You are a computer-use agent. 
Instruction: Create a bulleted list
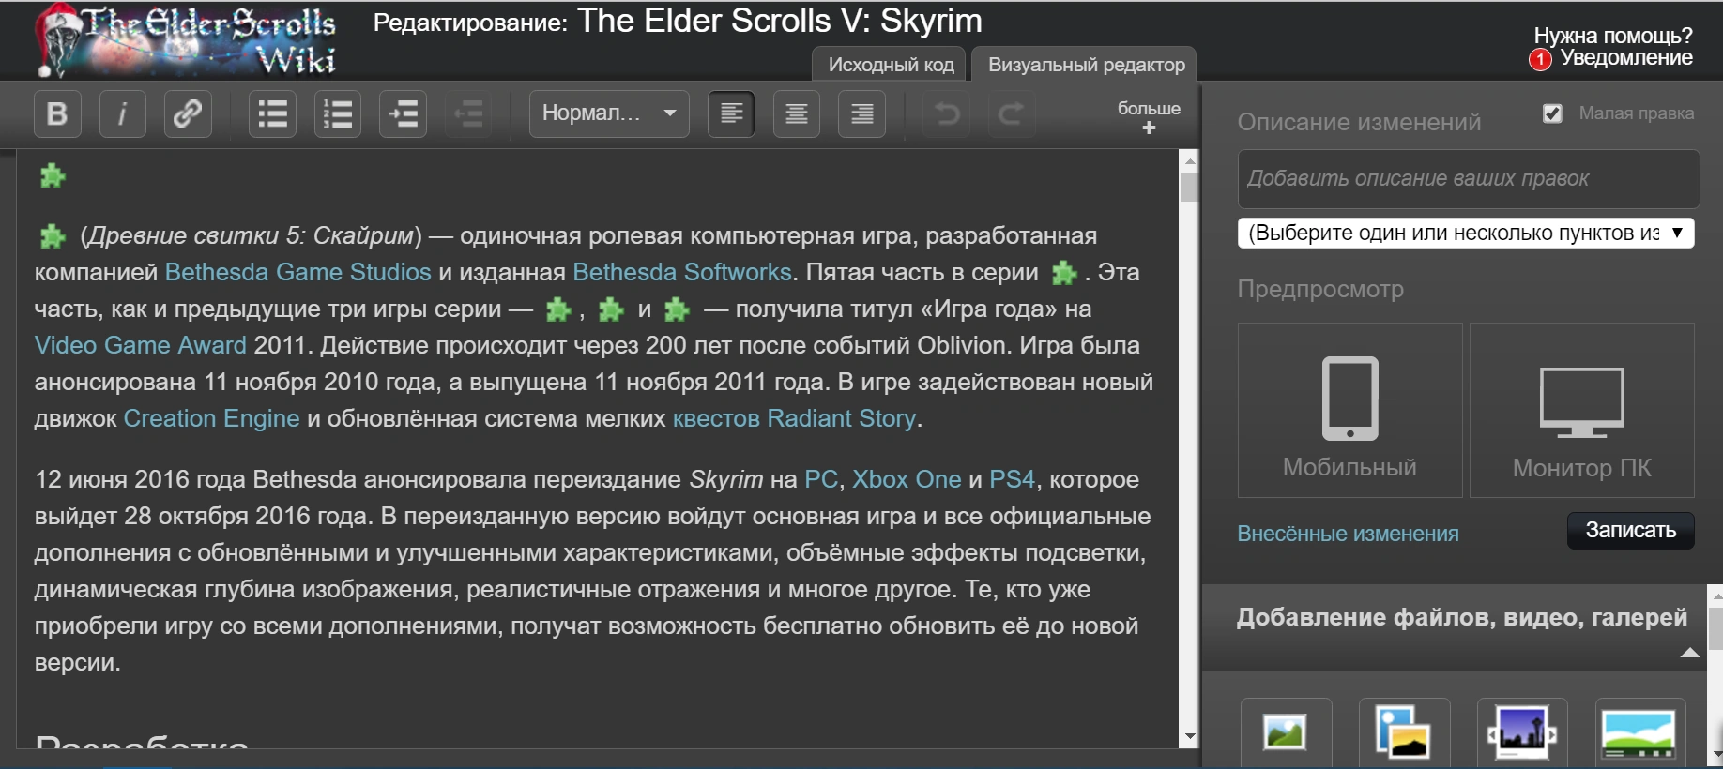[273, 114]
